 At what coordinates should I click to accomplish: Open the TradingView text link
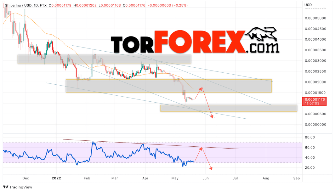click(21, 187)
